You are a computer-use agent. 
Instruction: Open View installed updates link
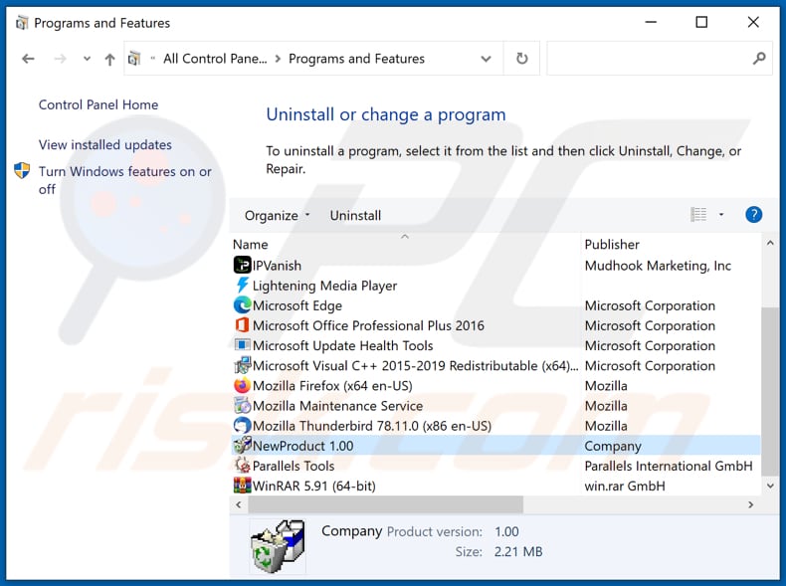(105, 144)
